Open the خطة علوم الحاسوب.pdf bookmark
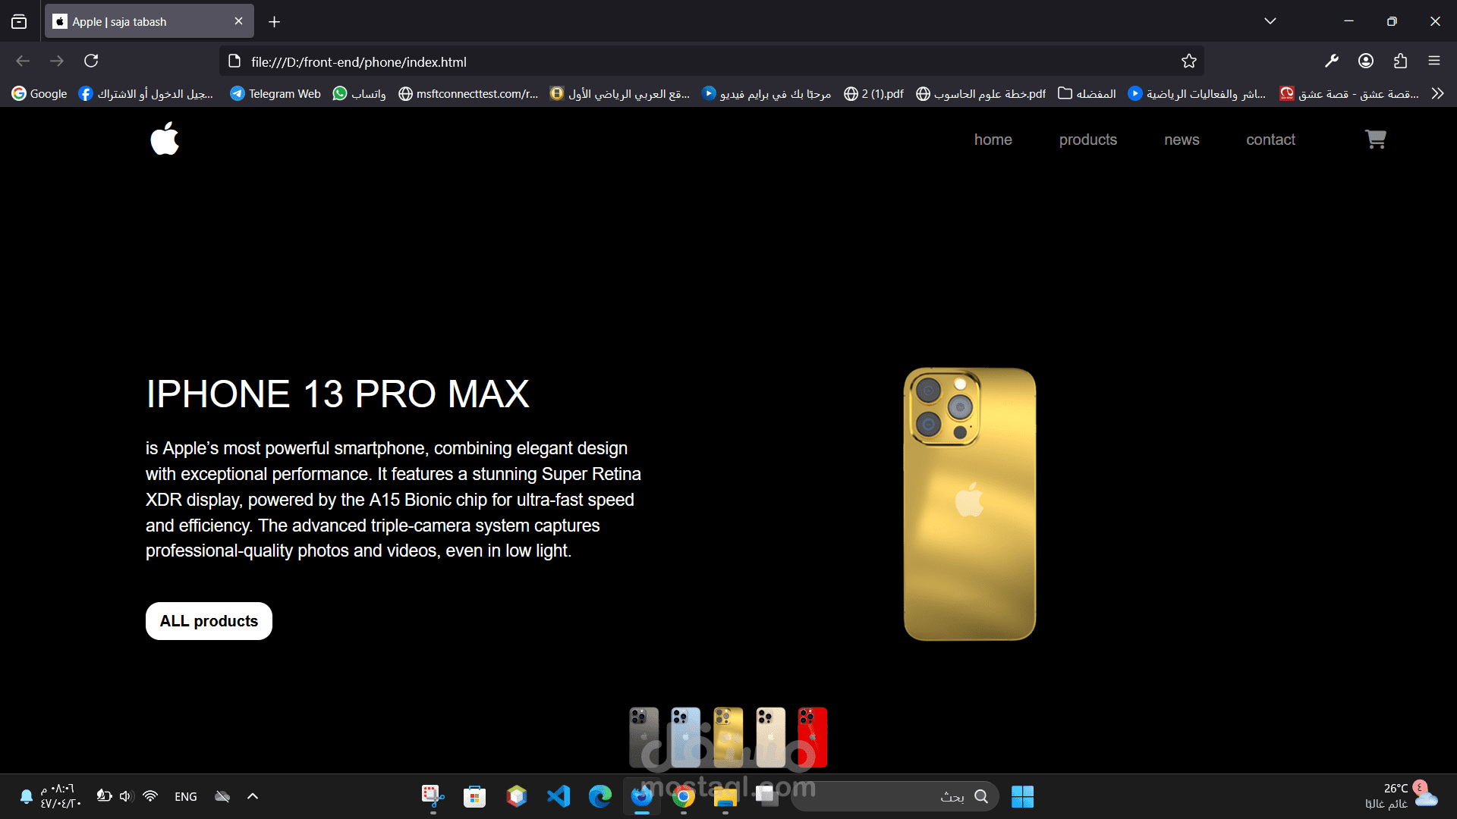Image resolution: width=1457 pixels, height=819 pixels. pos(981,93)
